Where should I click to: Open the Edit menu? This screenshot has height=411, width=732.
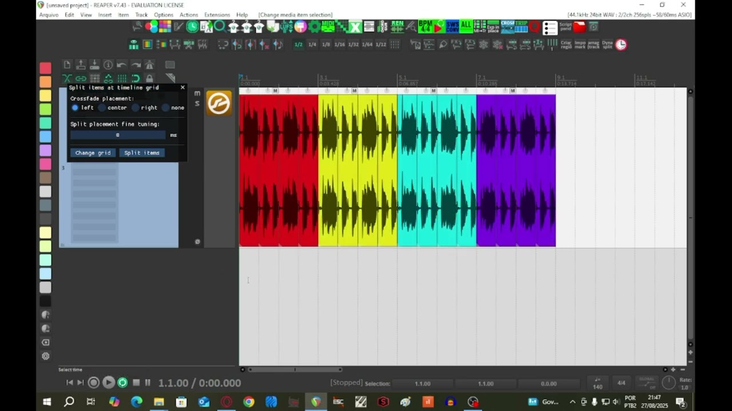pyautogui.click(x=69, y=15)
